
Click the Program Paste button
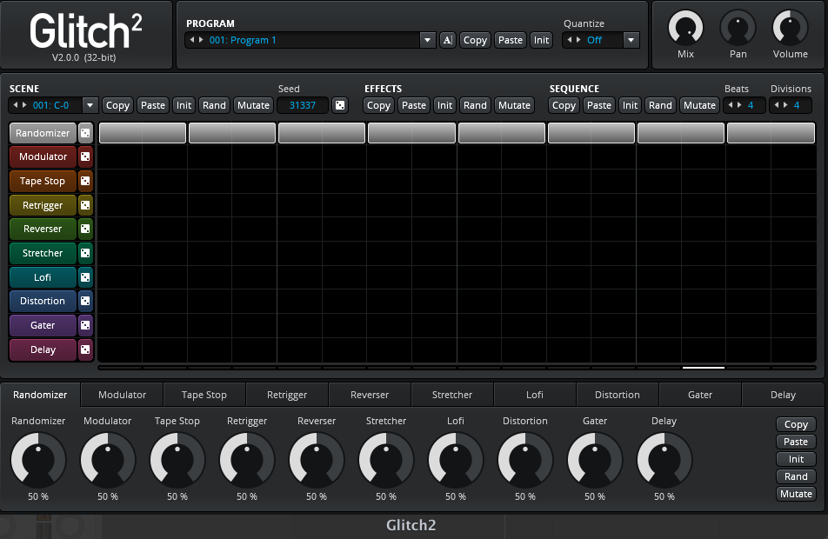point(511,40)
